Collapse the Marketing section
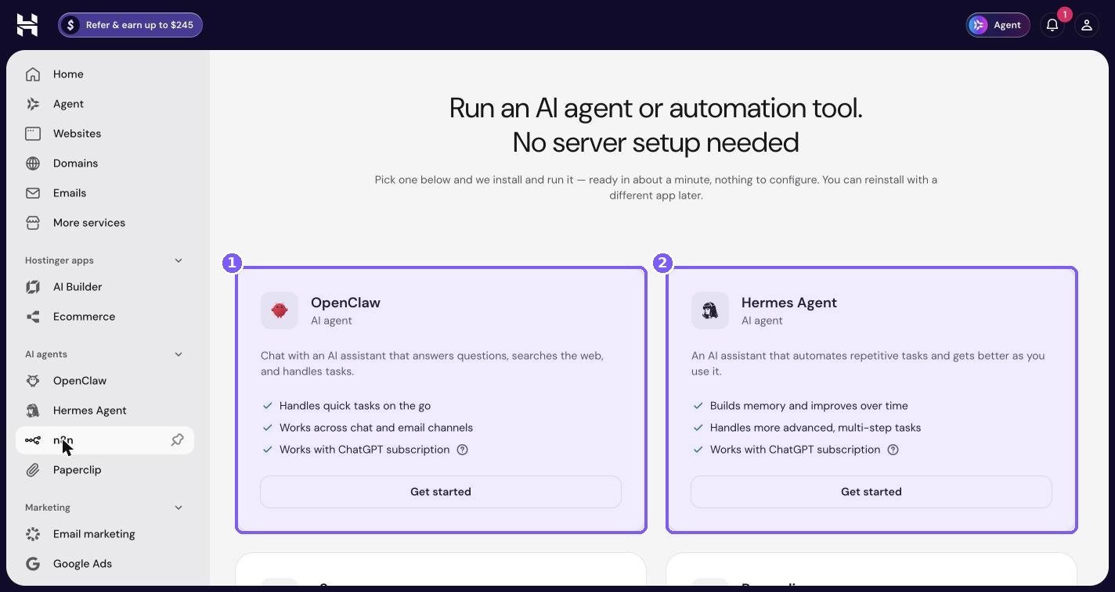Image resolution: width=1115 pixels, height=592 pixels. click(179, 508)
